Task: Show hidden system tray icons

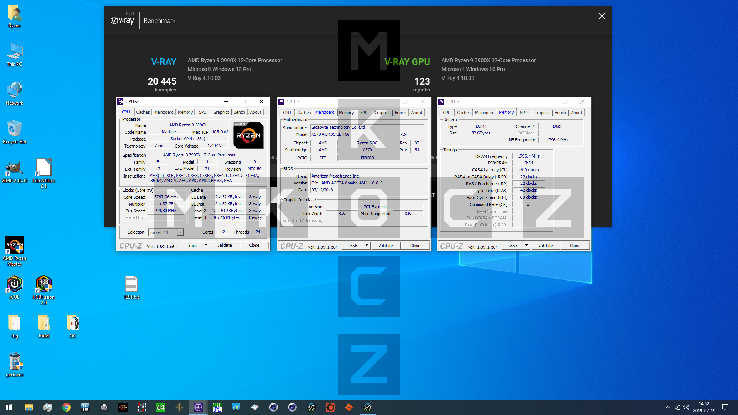Action: [x=668, y=407]
